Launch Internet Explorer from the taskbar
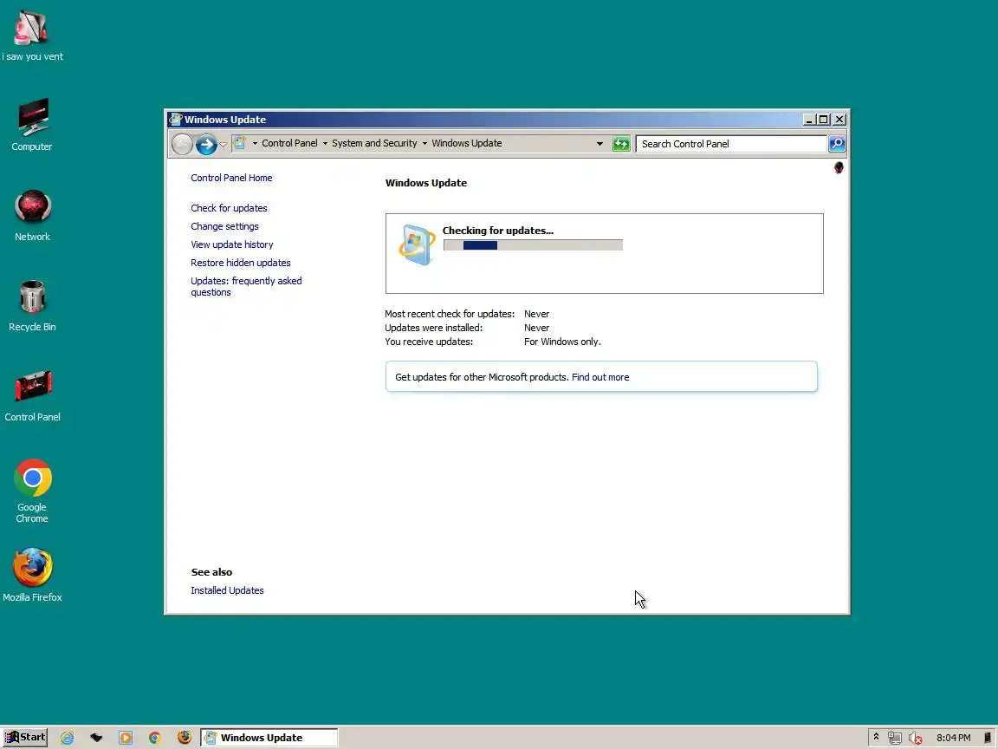This screenshot has width=998, height=749. (x=67, y=738)
